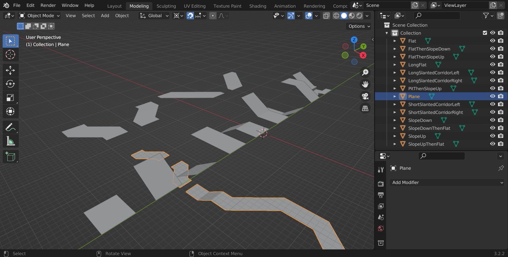Click the Blender logo menu
508x257 pixels.
point(6,5)
